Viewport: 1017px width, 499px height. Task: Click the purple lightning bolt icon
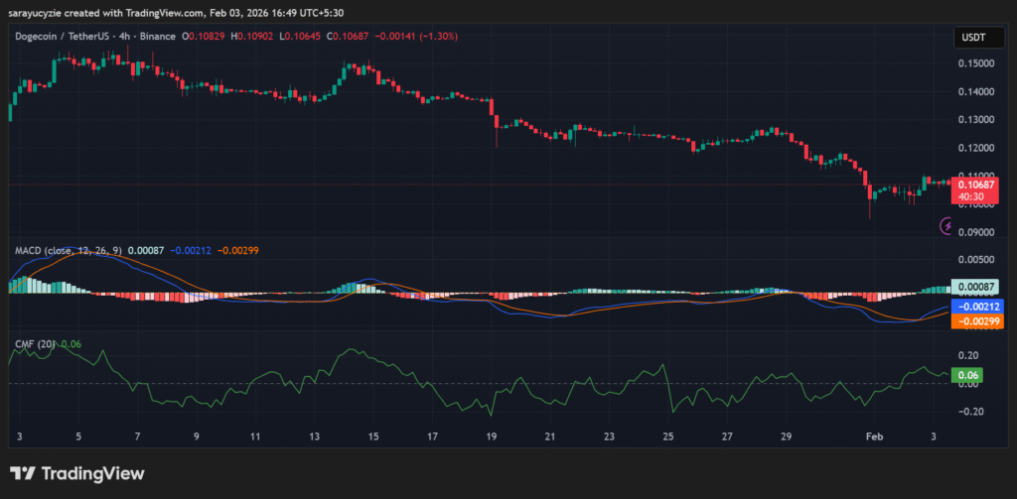[946, 226]
